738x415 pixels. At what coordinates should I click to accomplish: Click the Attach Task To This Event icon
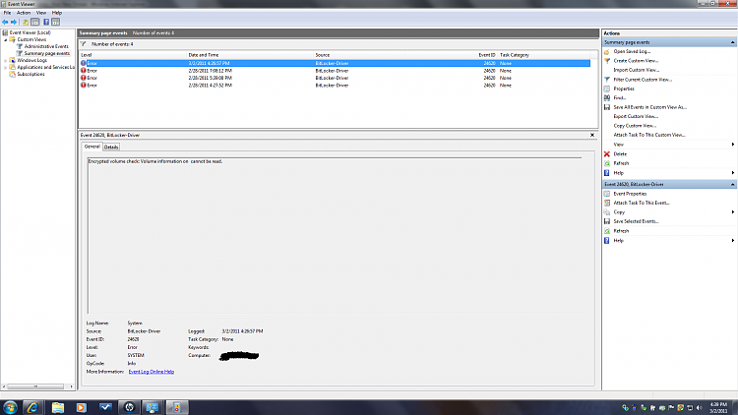point(607,203)
